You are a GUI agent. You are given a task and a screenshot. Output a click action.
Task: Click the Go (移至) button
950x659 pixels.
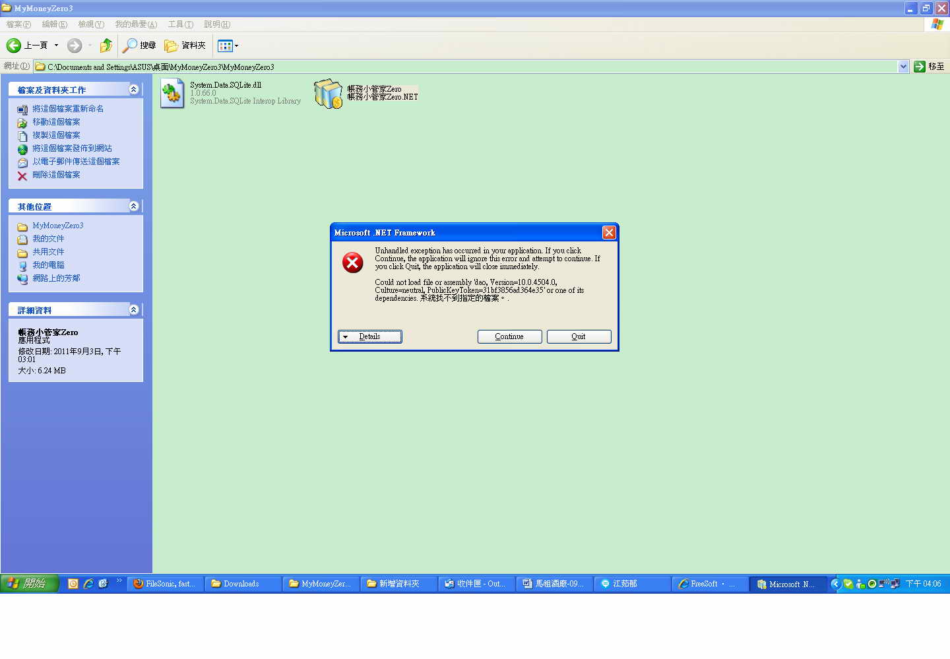pyautogui.click(x=929, y=67)
